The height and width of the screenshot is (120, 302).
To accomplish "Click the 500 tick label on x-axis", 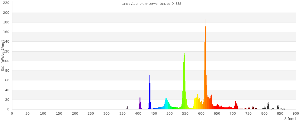I will coord(170,113).
